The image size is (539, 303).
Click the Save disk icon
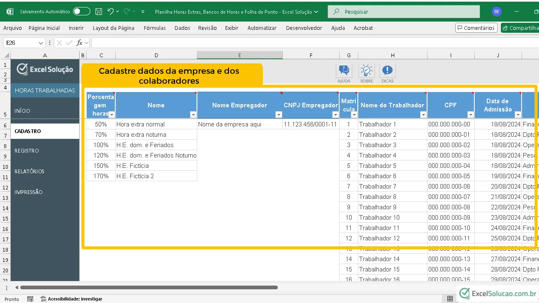coord(98,12)
